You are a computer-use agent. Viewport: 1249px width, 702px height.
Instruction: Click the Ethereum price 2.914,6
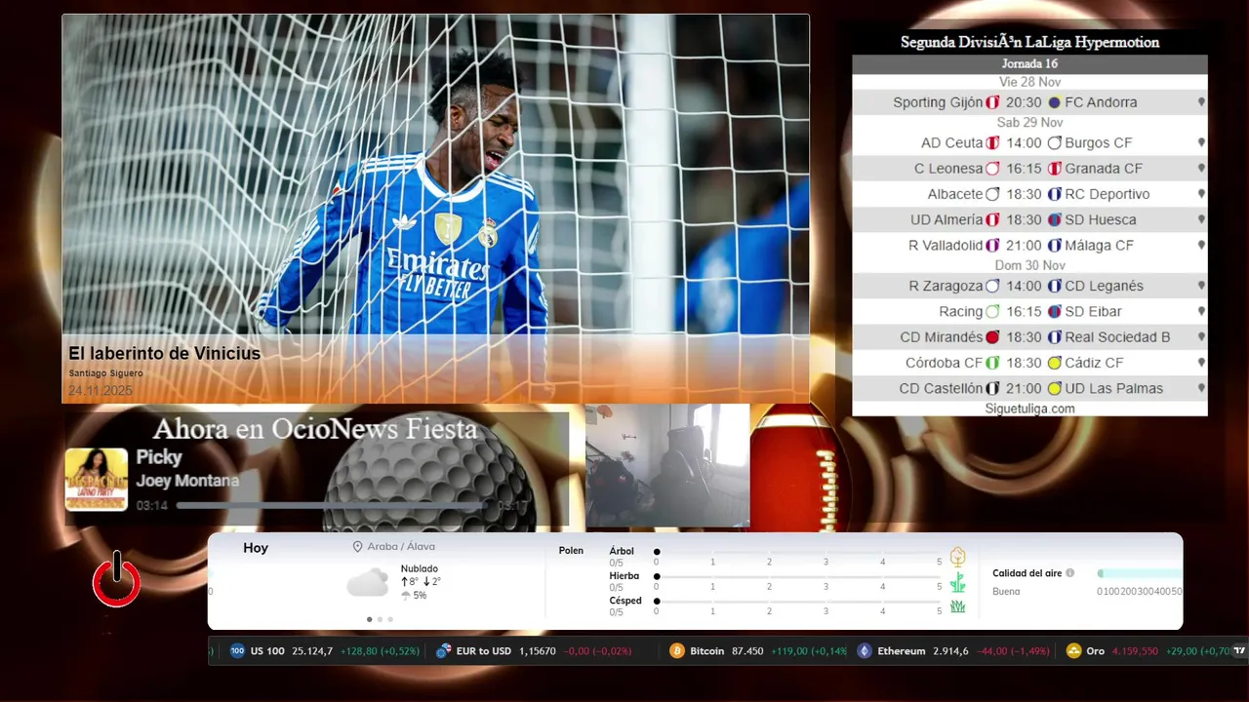tap(950, 651)
